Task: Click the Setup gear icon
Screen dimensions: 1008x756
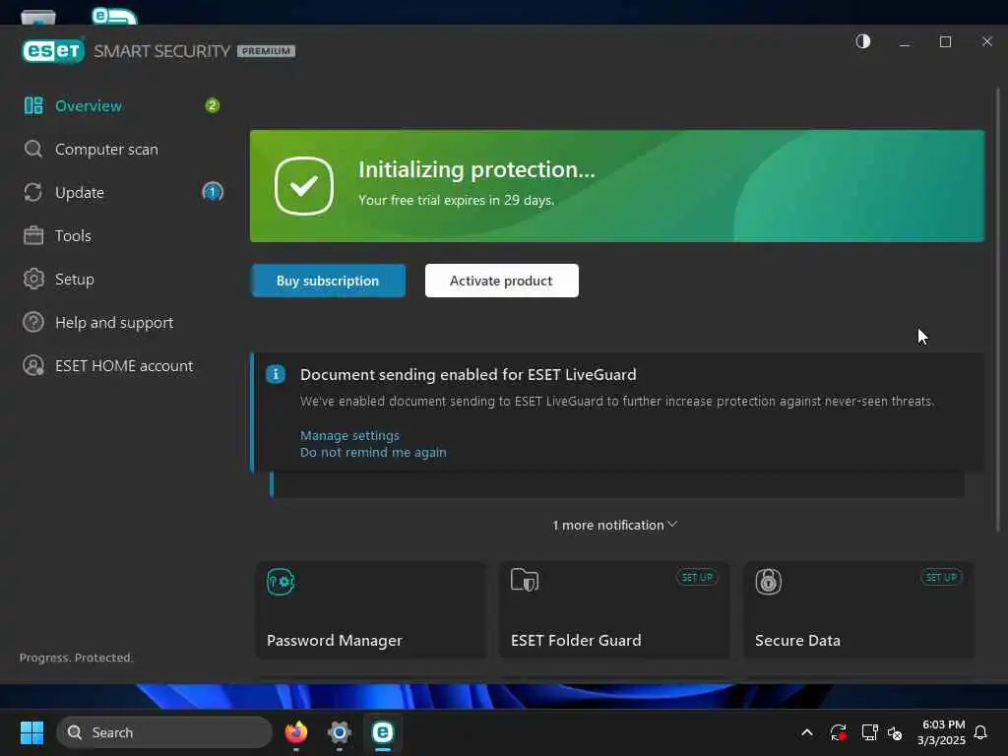Action: [33, 279]
